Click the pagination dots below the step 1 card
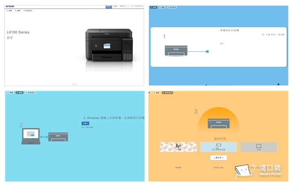 click(218, 85)
